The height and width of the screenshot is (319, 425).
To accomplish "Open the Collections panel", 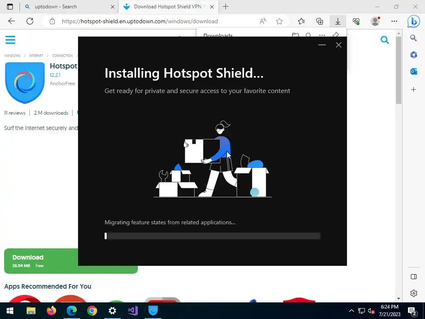I will tap(320, 21).
